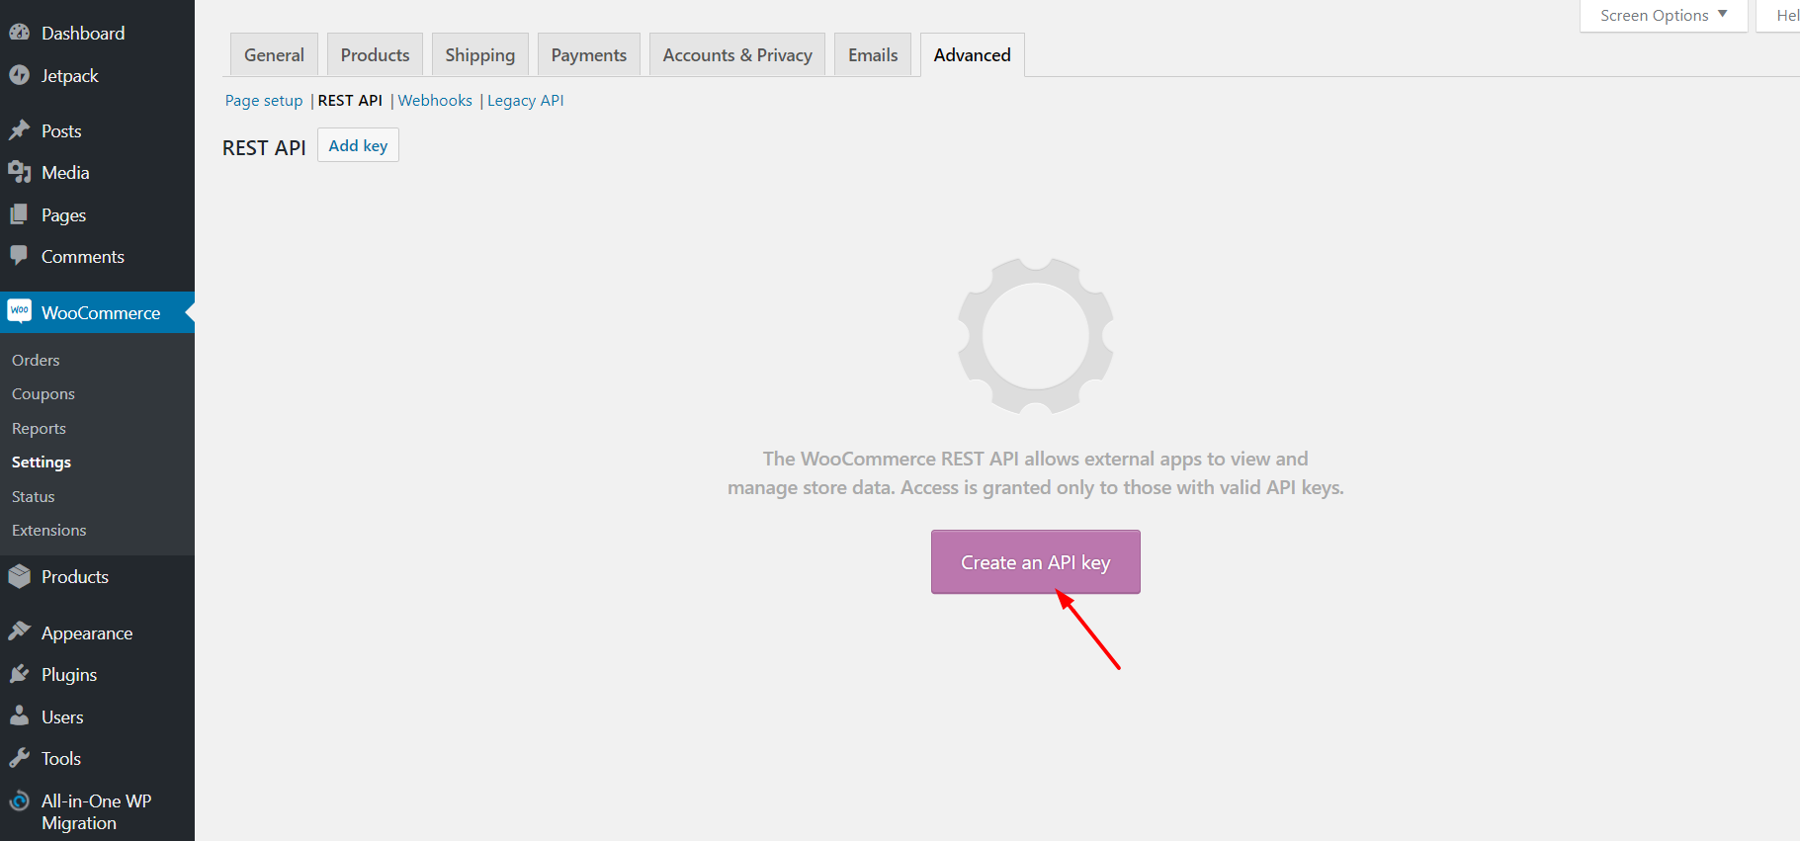The height and width of the screenshot is (841, 1800).
Task: Switch to the General settings tab
Action: point(274,54)
